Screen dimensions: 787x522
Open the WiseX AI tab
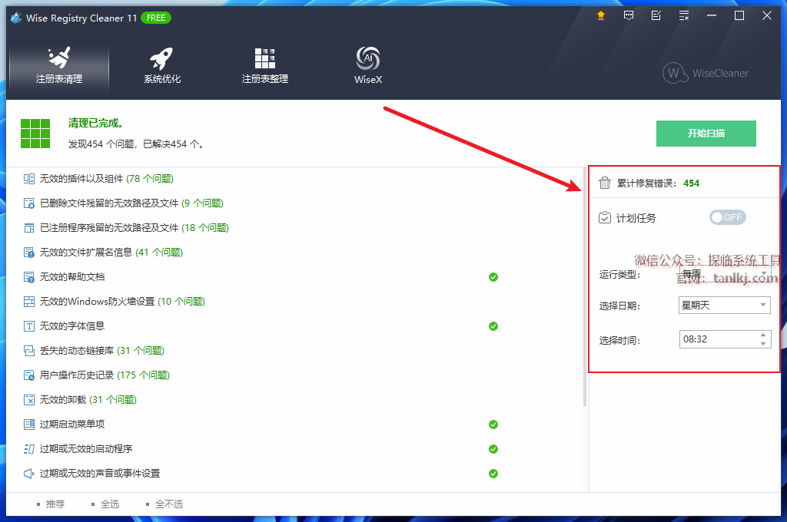[368, 66]
